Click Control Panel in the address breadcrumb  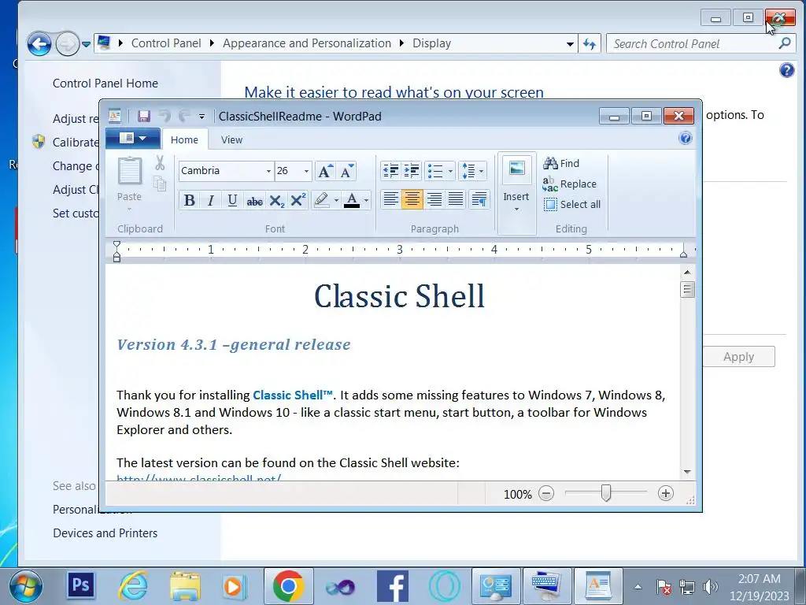tap(166, 43)
